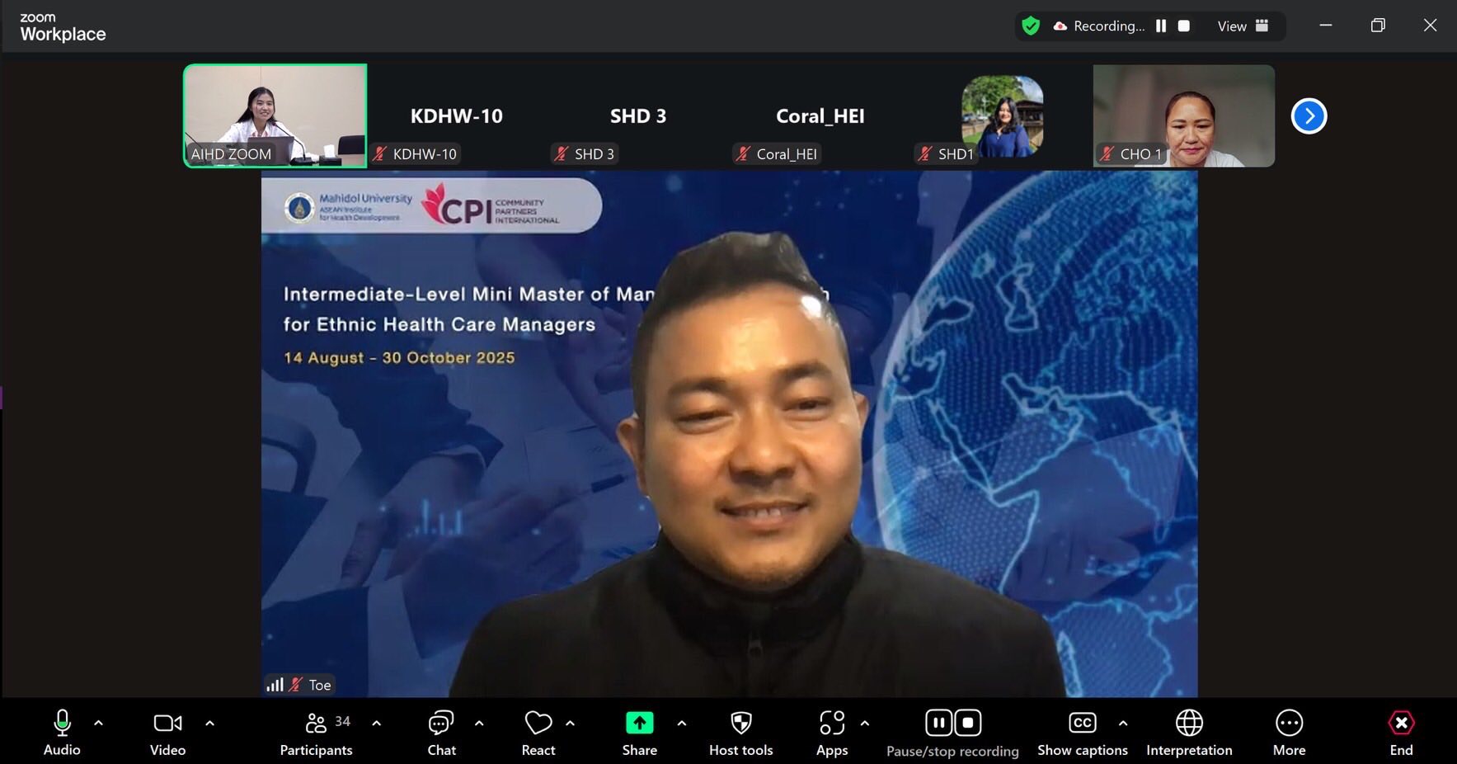Open the Apps menu icon
The width and height of the screenshot is (1457, 764).
[831, 732]
